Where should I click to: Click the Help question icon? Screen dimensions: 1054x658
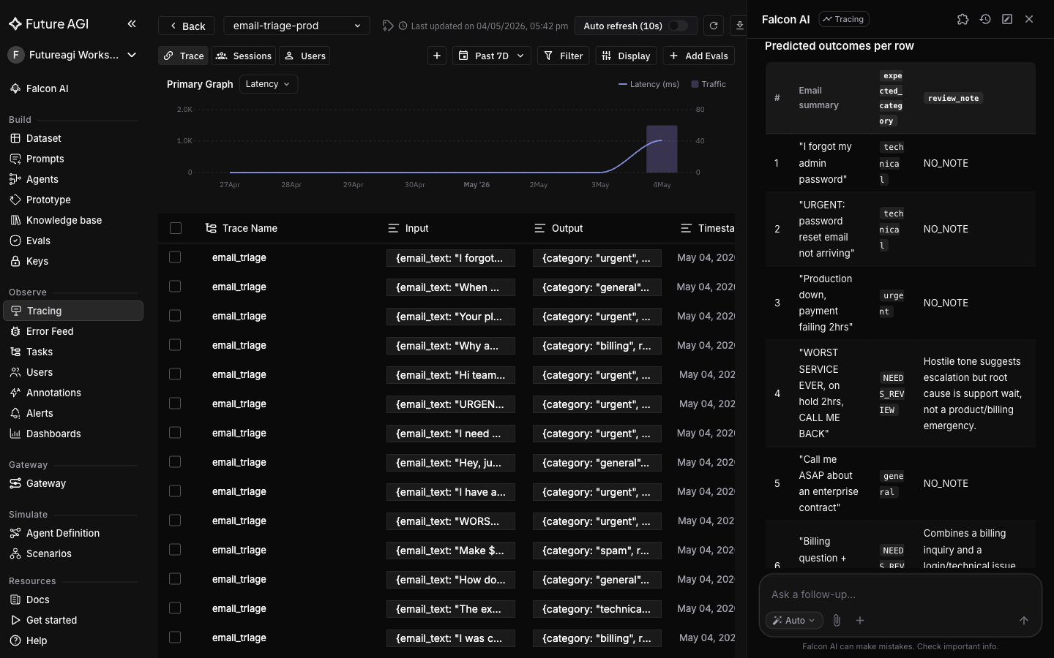pos(15,640)
